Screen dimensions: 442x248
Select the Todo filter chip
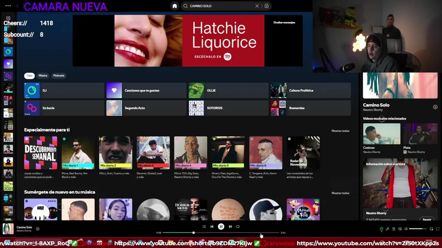coord(29,75)
